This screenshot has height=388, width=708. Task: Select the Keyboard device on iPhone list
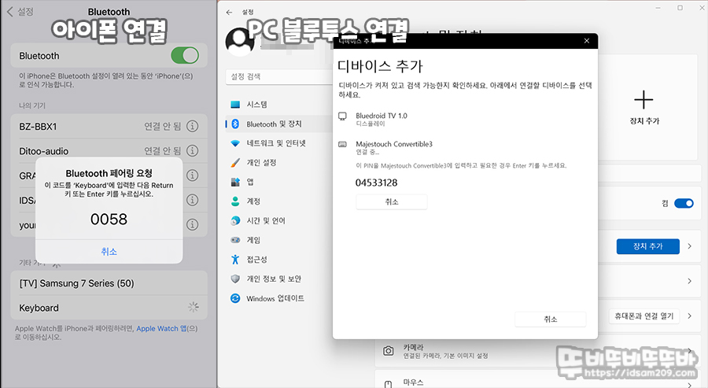coord(109,308)
